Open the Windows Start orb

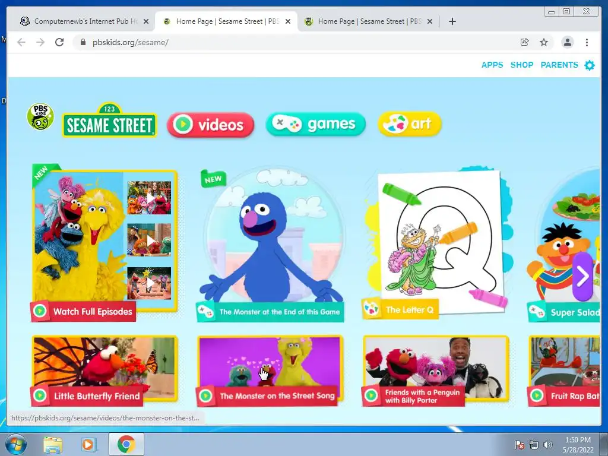16,444
